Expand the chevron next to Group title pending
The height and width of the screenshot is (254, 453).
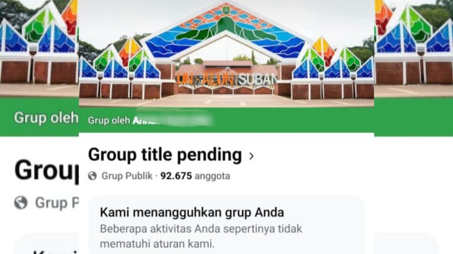pos(251,156)
